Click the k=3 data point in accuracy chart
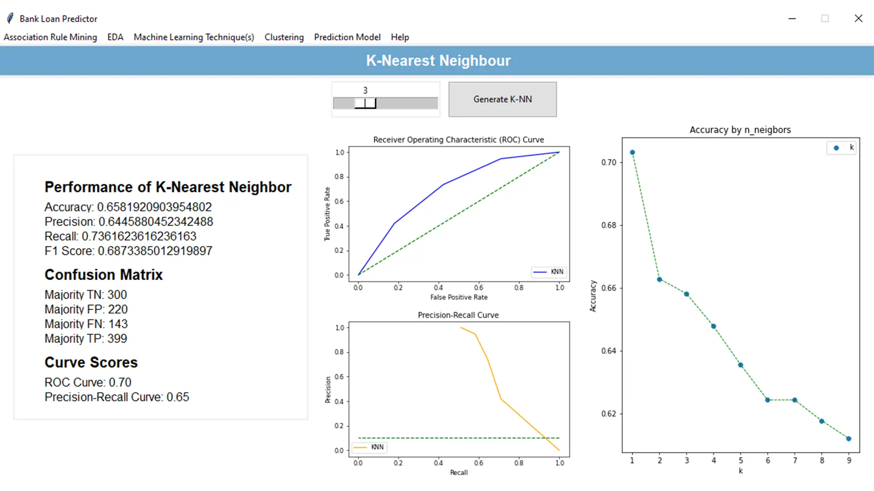The image size is (874, 491). [x=686, y=294]
